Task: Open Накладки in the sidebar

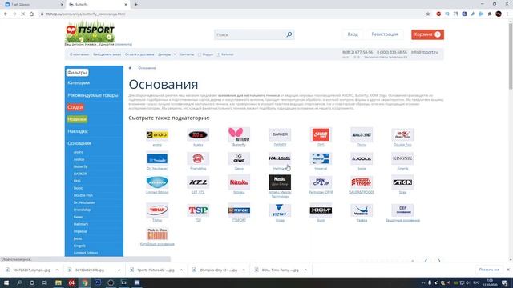Action: click(78, 131)
